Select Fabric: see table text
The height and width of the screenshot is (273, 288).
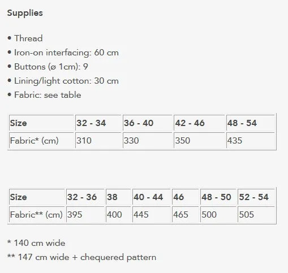[44, 95]
